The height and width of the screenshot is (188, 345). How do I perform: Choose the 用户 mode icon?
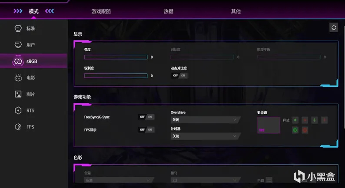click(x=18, y=45)
